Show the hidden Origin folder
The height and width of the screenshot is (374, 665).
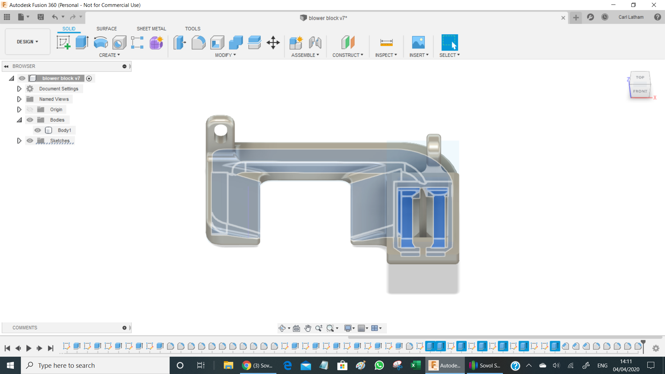tap(30, 109)
